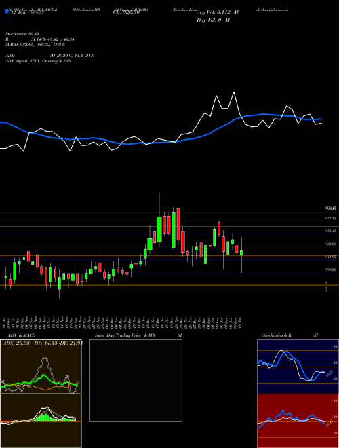Viewport: 339px width, 448px height.
Task: Open the red RSI chart thumbnail
Action: [298, 421]
